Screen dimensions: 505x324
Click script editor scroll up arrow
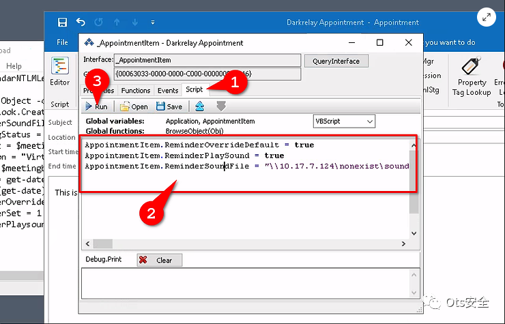(x=414, y=145)
